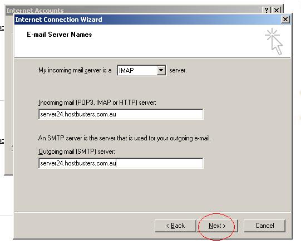Click the wizard cursor sparkle icon
Viewport: 301px width, 244px height.
pyautogui.click(x=274, y=41)
